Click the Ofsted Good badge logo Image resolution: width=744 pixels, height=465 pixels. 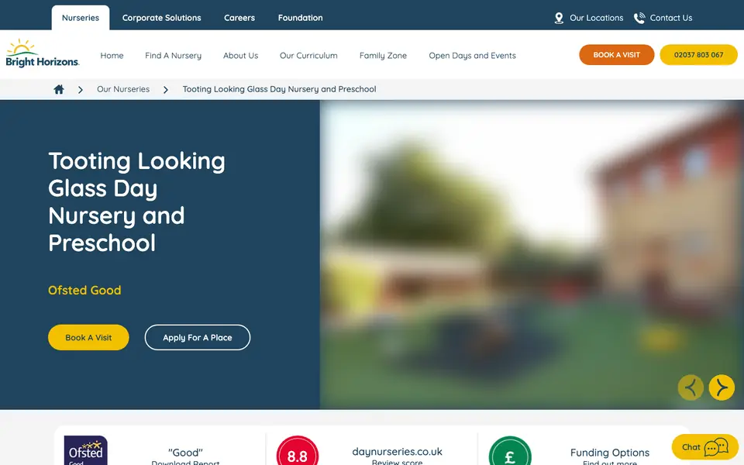(x=86, y=450)
